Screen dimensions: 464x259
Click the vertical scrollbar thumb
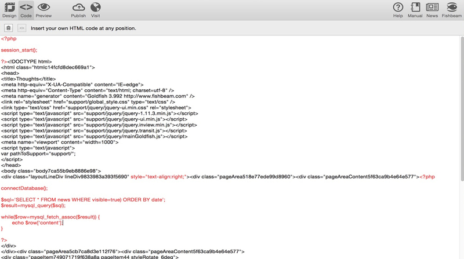[x=462, y=108]
